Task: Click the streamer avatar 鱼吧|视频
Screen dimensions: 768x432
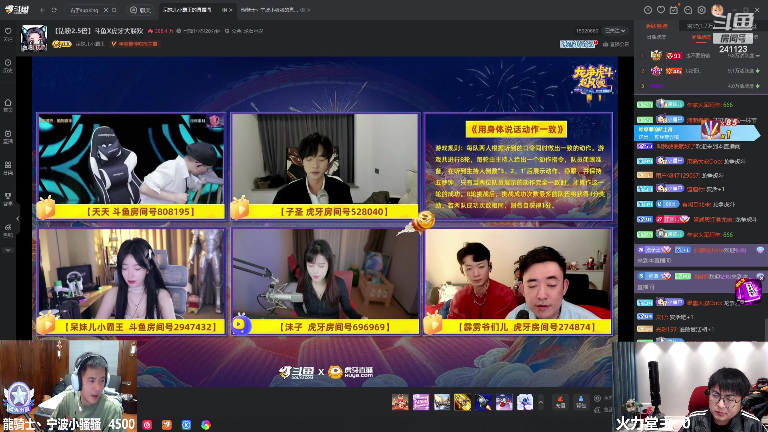Action: pos(34,38)
